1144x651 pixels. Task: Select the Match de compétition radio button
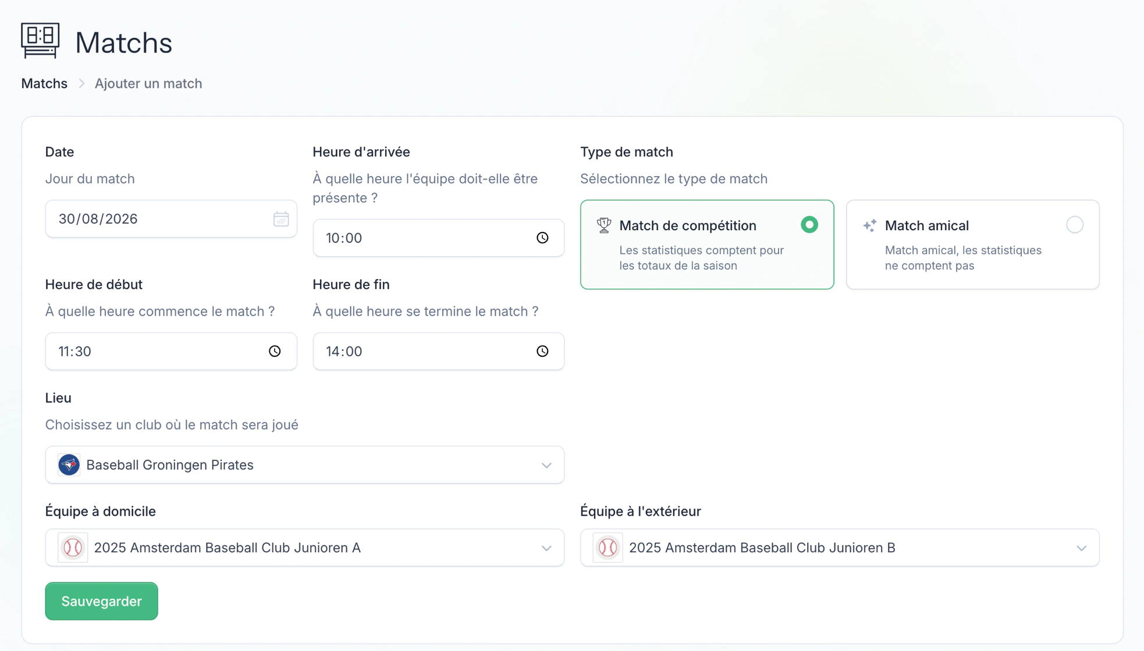click(809, 225)
